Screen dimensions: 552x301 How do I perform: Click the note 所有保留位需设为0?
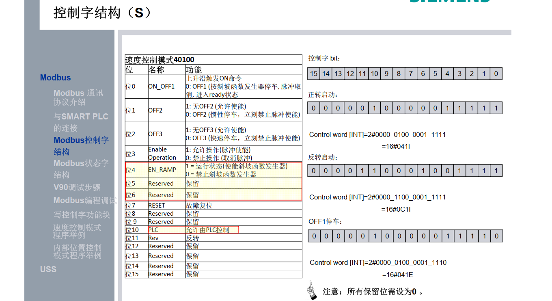click(x=373, y=291)
